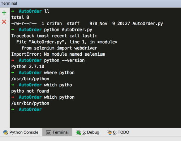Click the Terminal panel title header

coord(9,3)
